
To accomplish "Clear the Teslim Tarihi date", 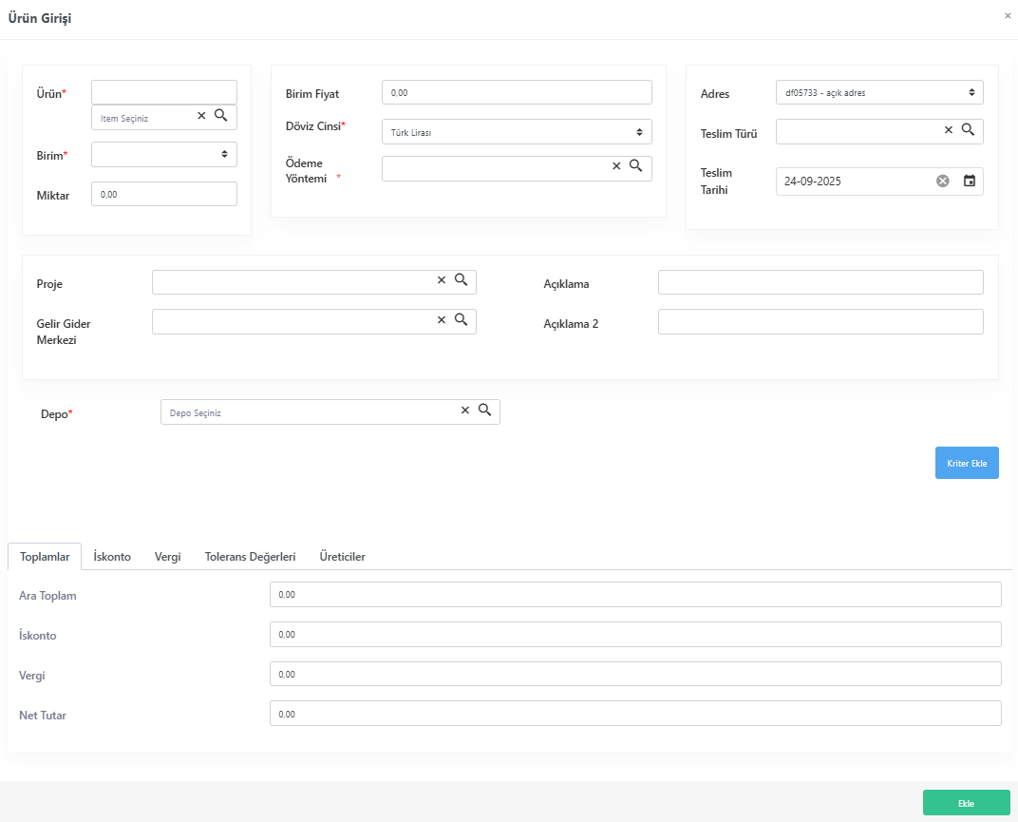I will 943,182.
